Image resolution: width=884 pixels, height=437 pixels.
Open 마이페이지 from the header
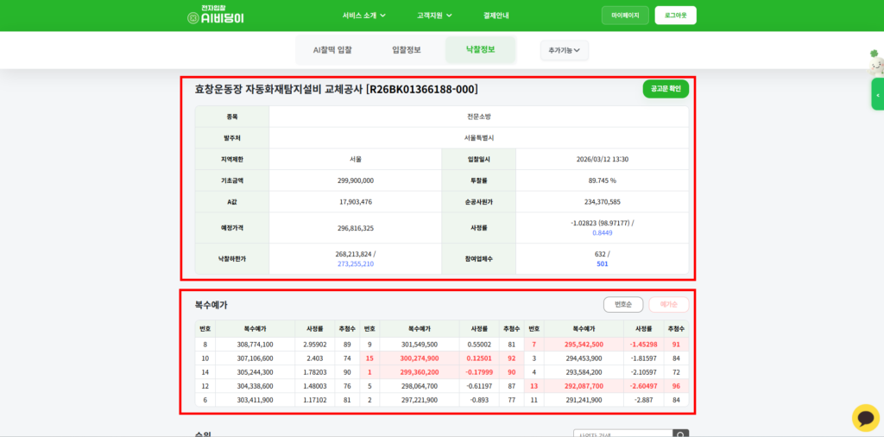click(x=625, y=16)
